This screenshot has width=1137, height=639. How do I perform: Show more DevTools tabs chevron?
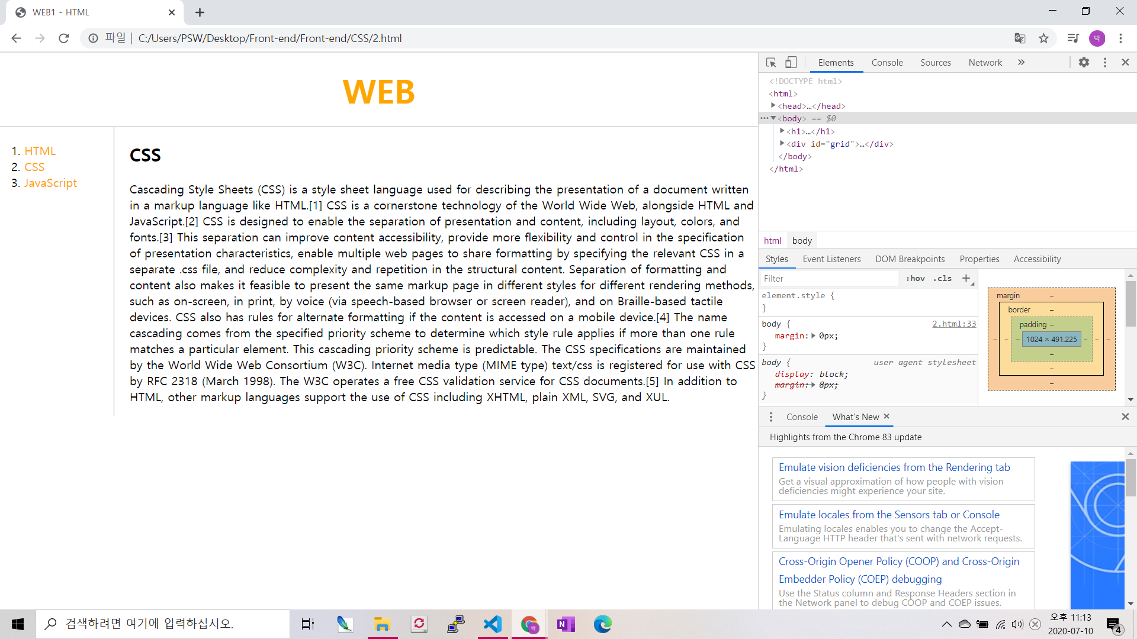click(x=1021, y=62)
